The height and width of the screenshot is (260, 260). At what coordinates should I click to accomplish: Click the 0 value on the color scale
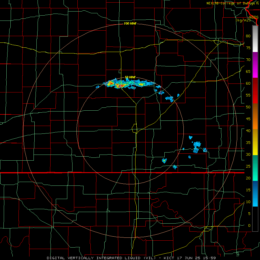tap(249, 226)
